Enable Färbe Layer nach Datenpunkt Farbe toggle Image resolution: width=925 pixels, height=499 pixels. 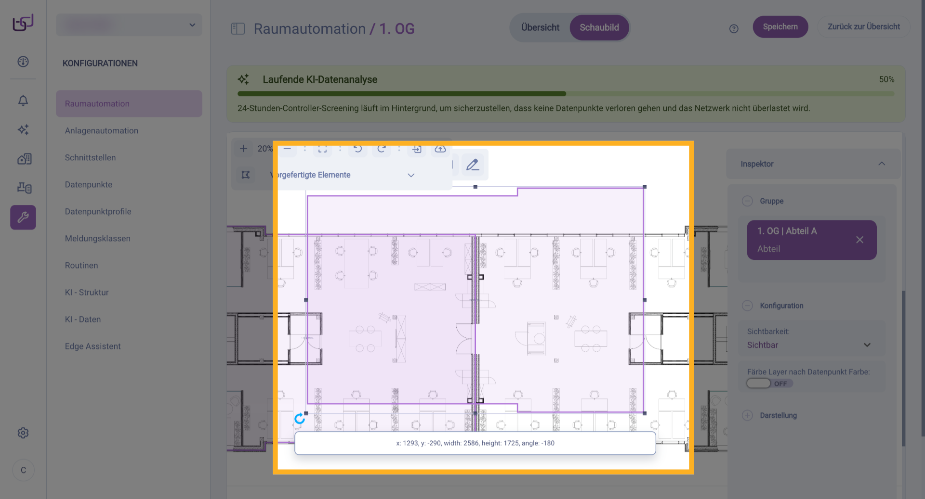(759, 384)
